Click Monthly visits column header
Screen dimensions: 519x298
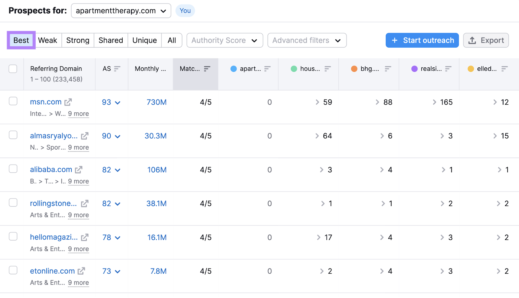coord(150,69)
